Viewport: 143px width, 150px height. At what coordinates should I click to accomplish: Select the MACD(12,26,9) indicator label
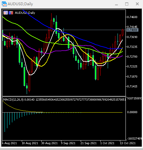point(13,99)
